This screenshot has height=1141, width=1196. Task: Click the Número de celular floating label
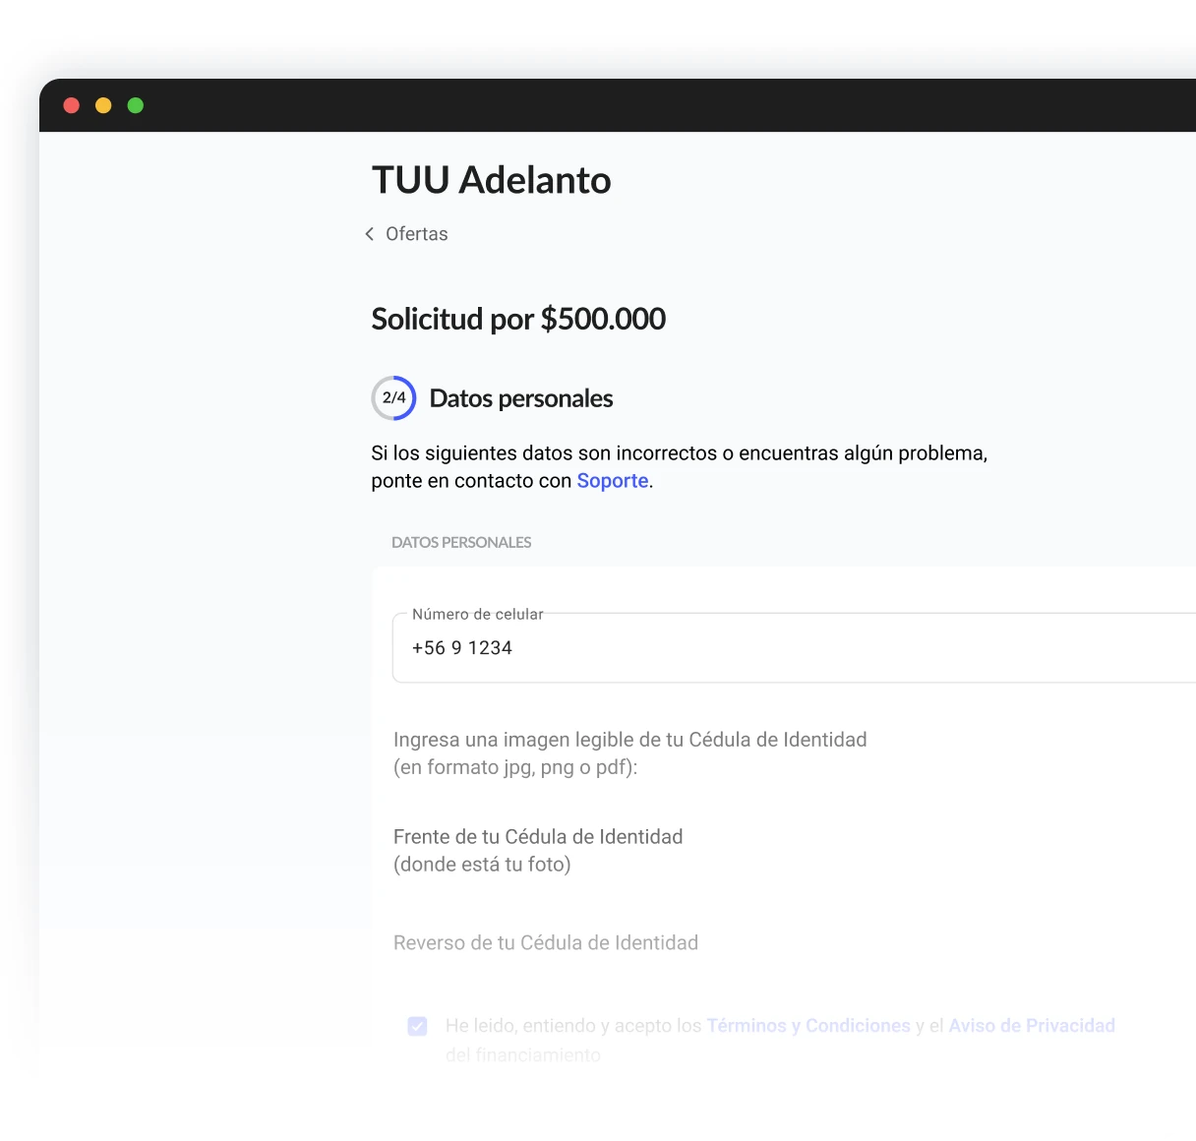pos(478,614)
